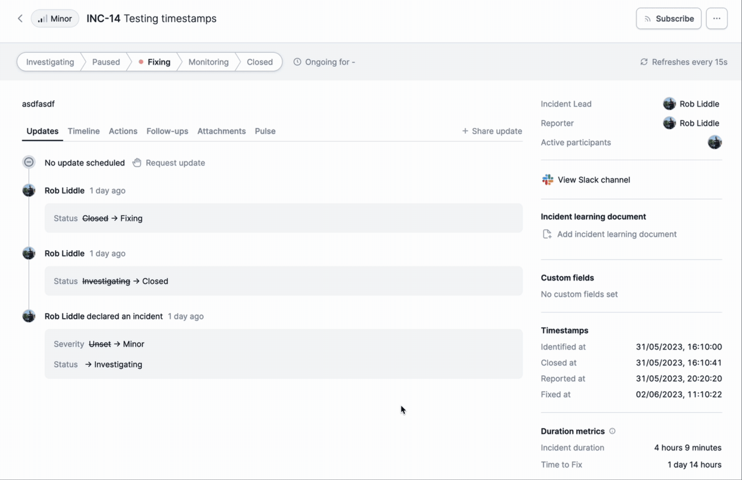Select the Paused status step
The height and width of the screenshot is (480, 742).
point(106,62)
